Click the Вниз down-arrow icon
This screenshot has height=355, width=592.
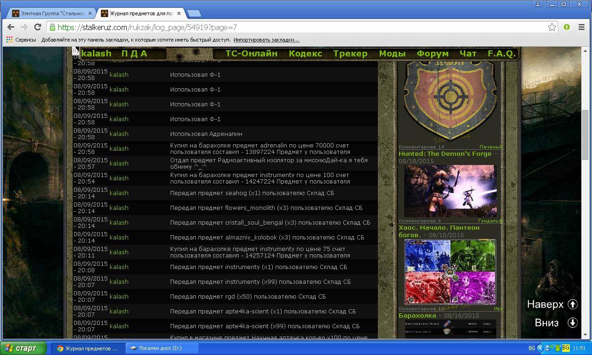click(x=573, y=323)
